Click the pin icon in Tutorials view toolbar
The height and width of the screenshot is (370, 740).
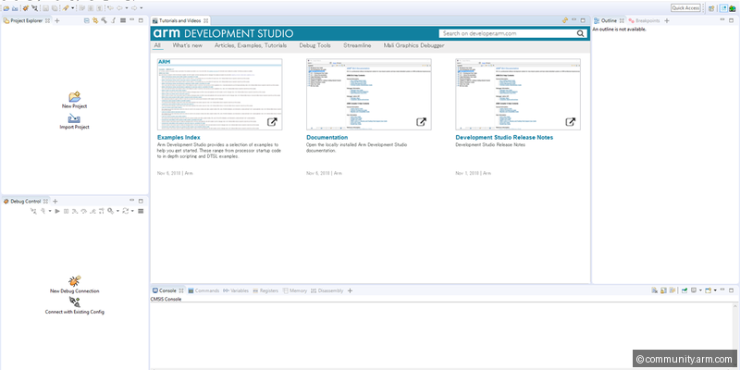pos(565,20)
